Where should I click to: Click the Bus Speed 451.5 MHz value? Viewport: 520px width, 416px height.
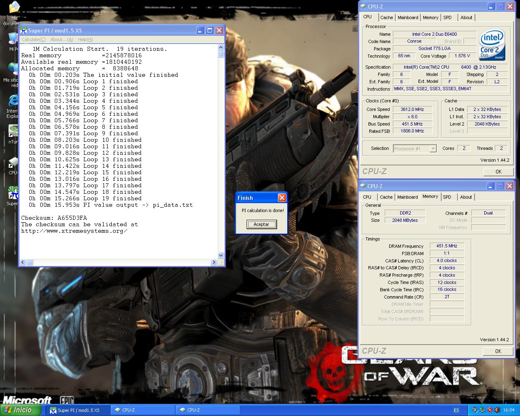412,124
